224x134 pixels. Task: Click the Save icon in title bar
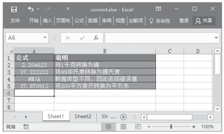[12, 10]
